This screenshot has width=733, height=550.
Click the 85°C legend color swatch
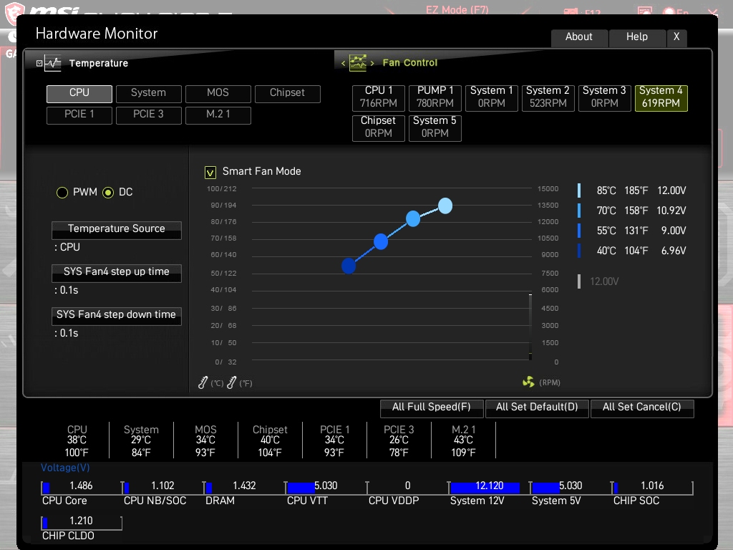pos(579,190)
